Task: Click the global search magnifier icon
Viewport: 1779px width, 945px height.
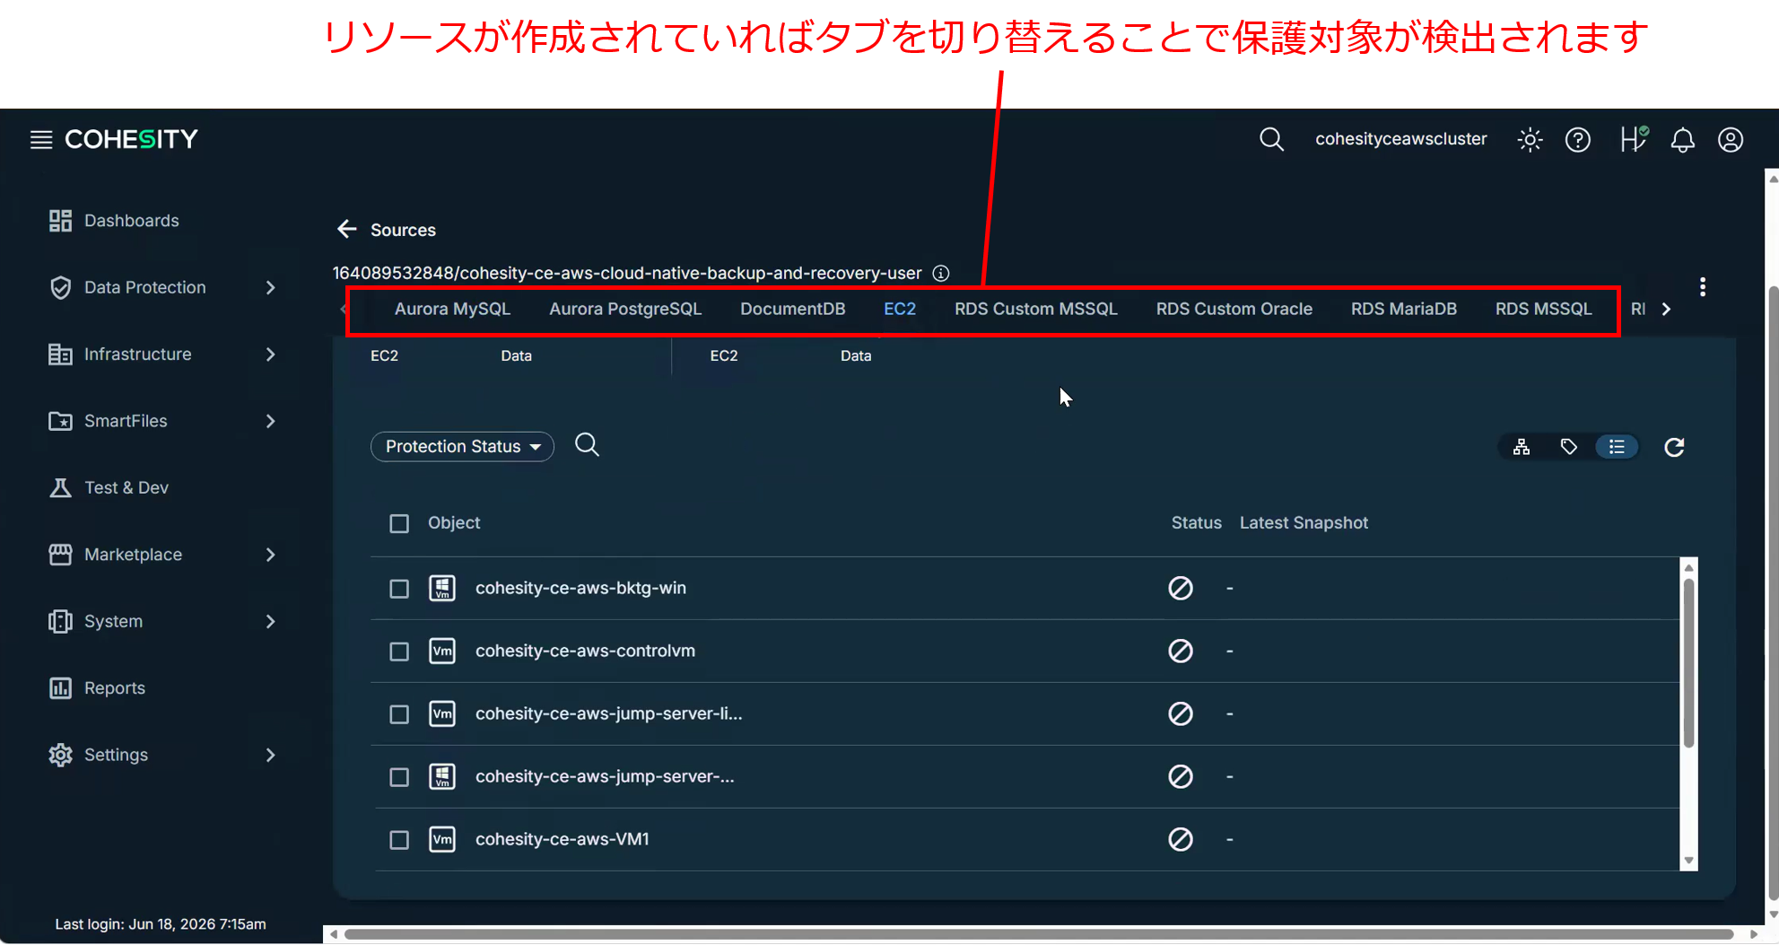Action: 1271,140
